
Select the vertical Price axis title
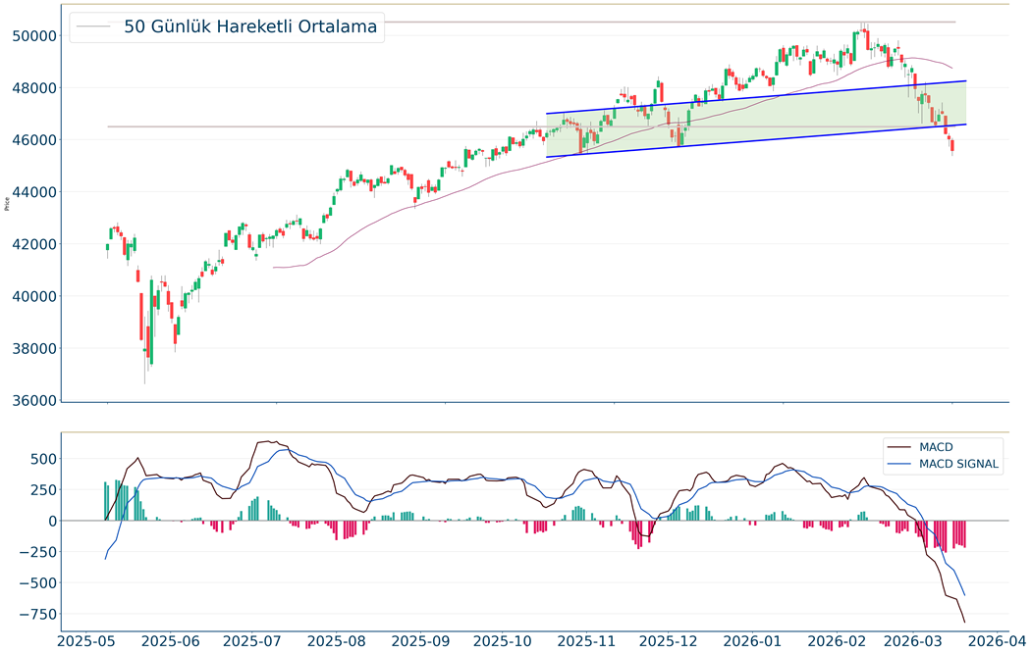[x=8, y=204]
